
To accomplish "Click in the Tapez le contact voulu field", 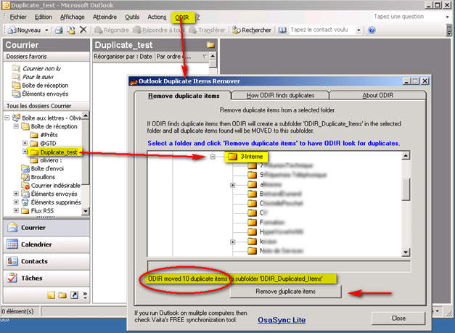I will [322, 30].
